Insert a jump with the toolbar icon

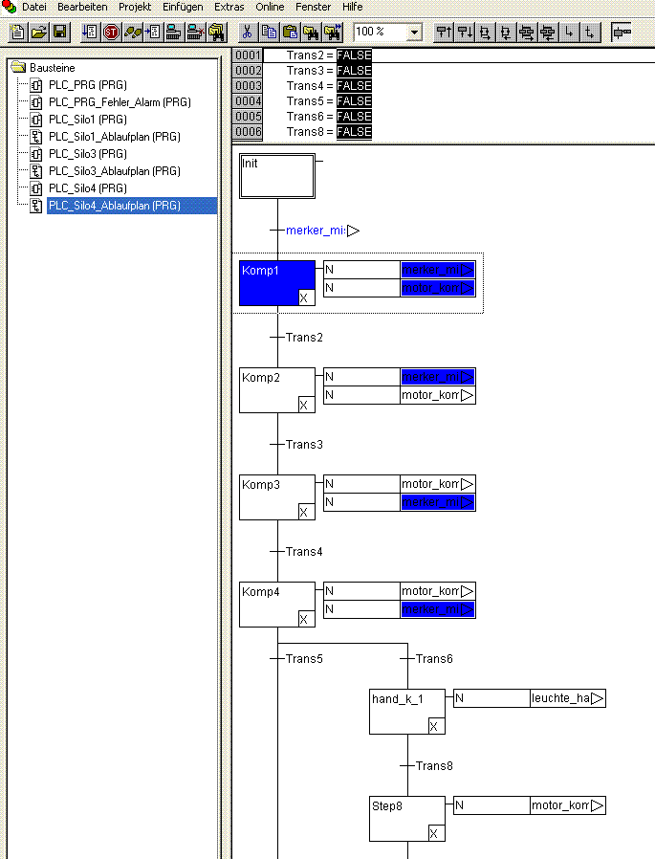[569, 32]
